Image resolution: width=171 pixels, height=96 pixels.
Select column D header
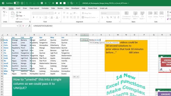click(x=34, y=35)
